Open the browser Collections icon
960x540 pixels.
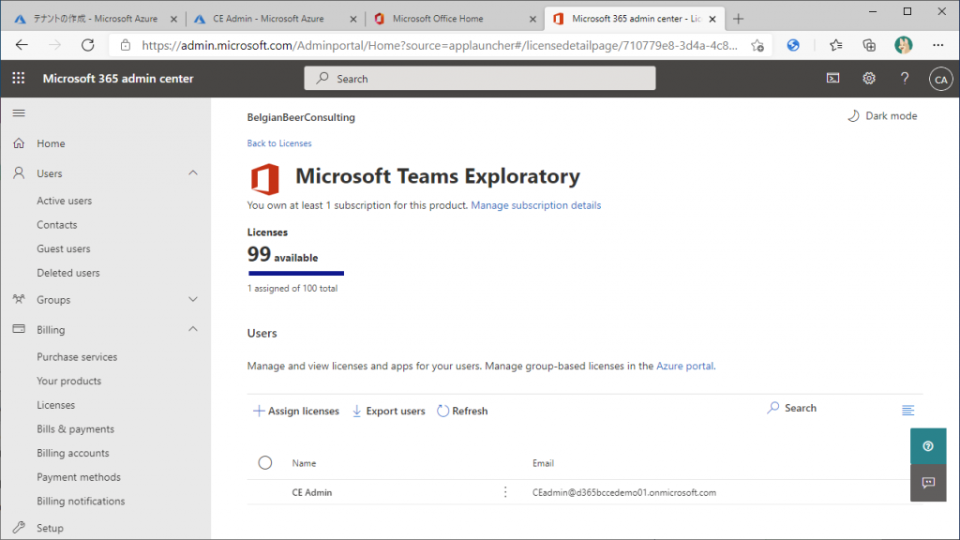click(x=869, y=45)
